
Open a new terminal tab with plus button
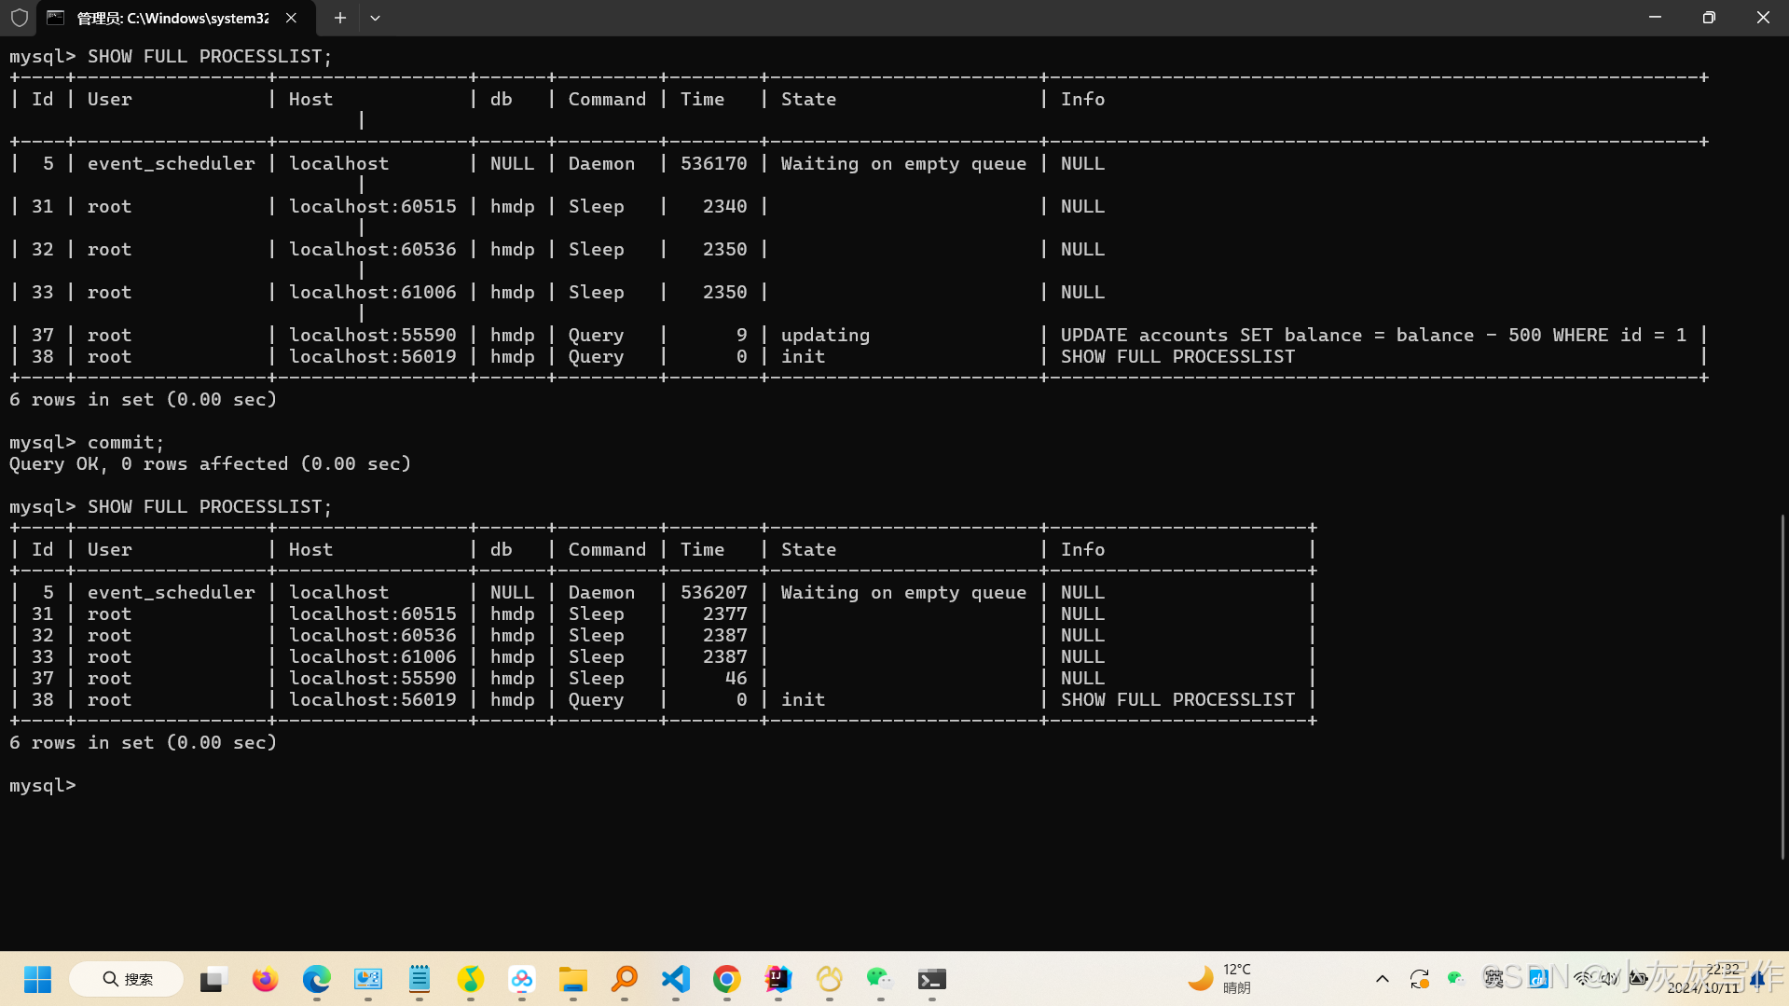pos(339,18)
